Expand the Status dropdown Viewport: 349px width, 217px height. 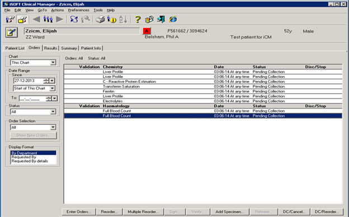click(x=53, y=111)
